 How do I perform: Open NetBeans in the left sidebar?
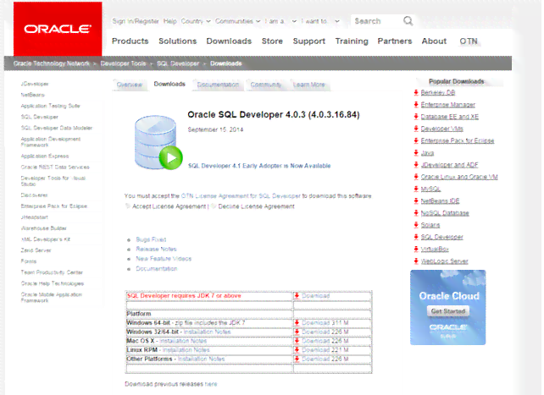tap(32, 95)
